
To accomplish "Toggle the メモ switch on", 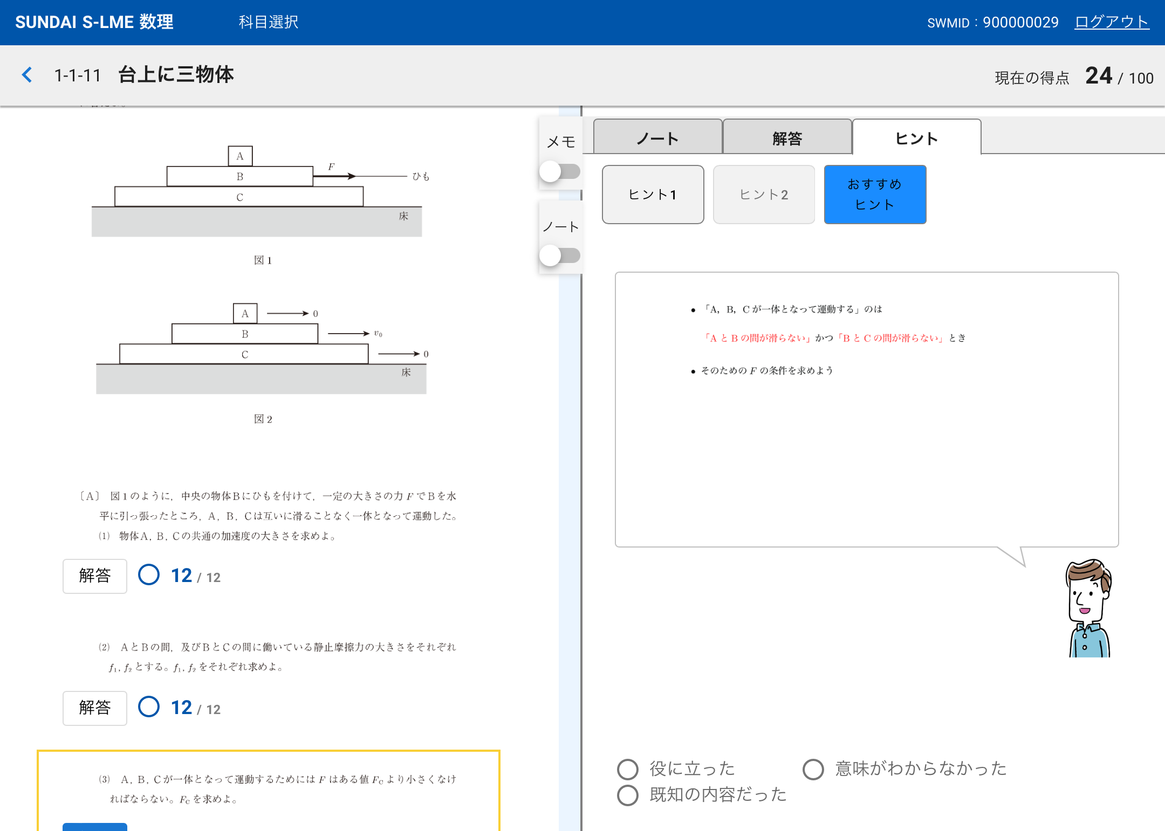I will pos(561,171).
